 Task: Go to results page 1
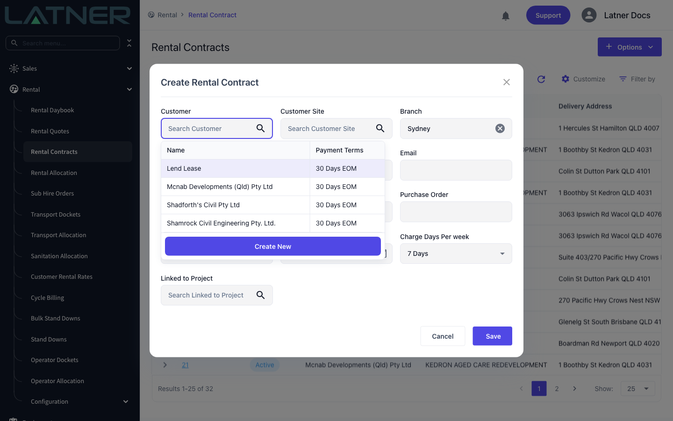(539, 389)
